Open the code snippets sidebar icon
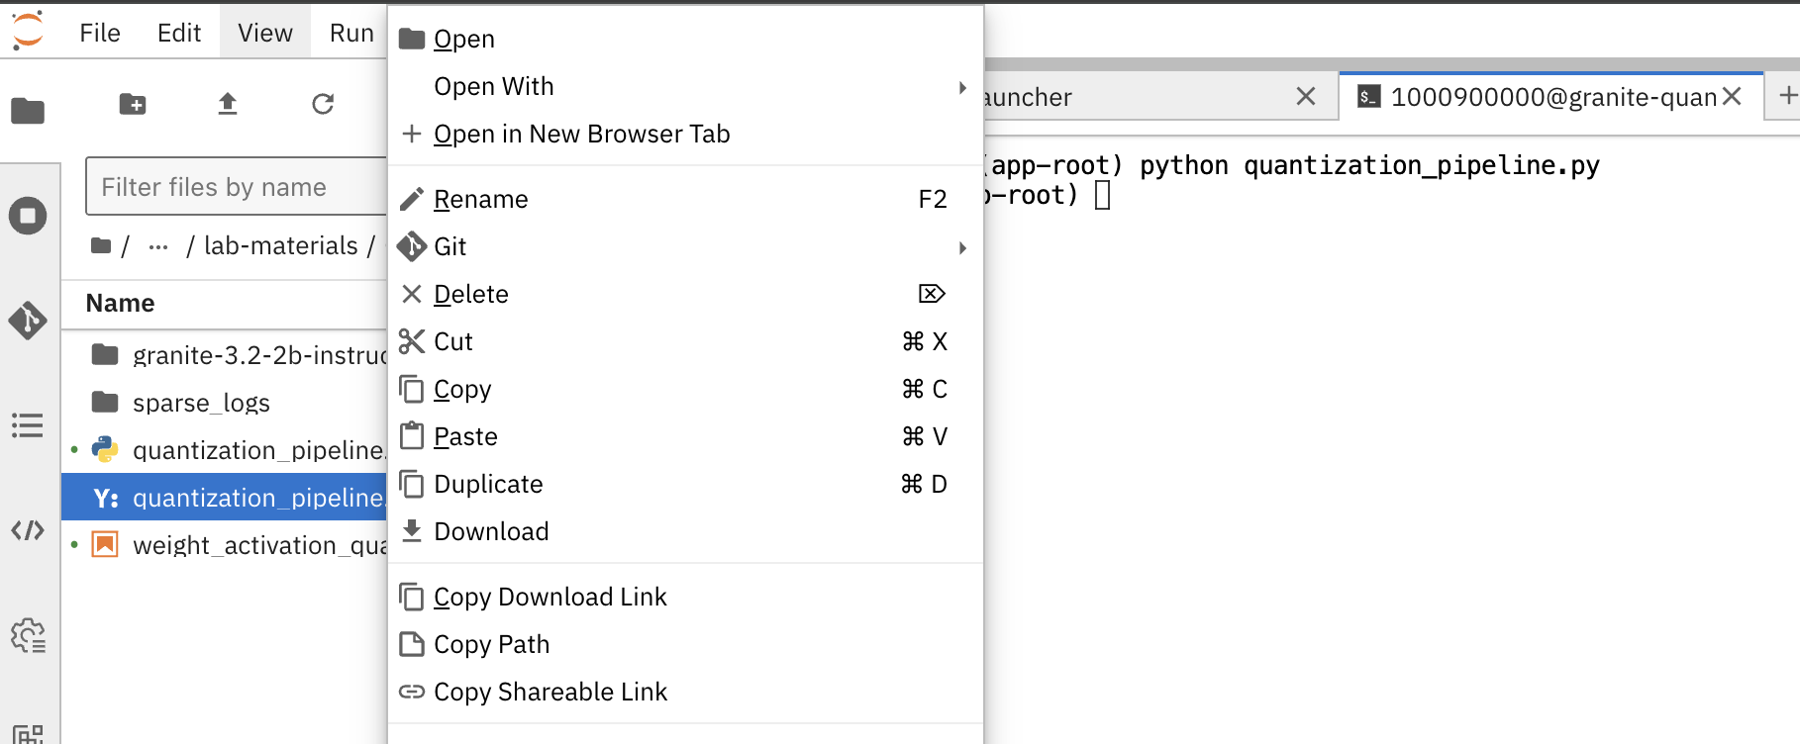Screen dimensions: 1800x744 [28, 530]
